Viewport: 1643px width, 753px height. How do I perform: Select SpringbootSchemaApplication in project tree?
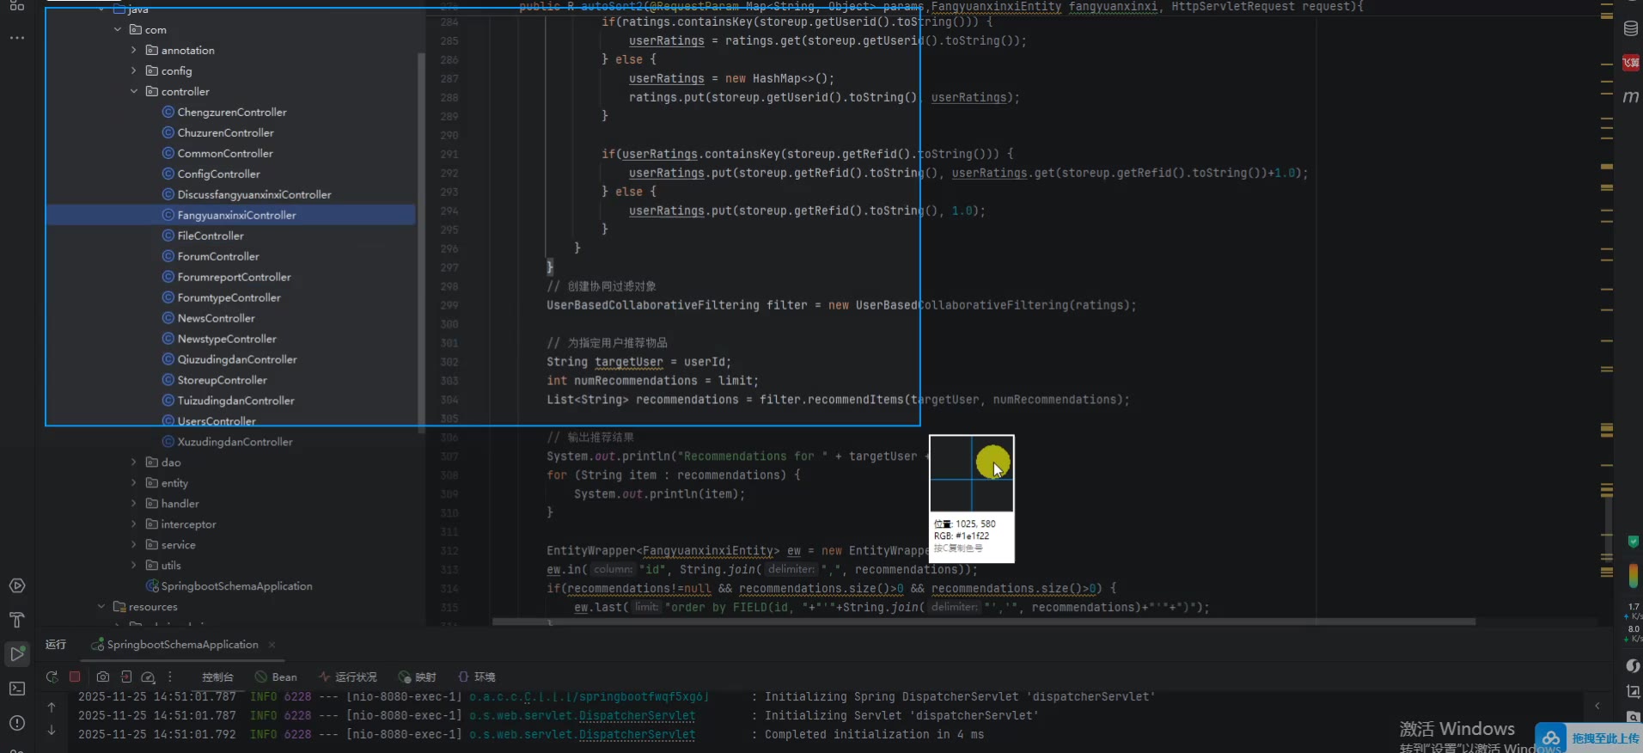[x=236, y=586]
